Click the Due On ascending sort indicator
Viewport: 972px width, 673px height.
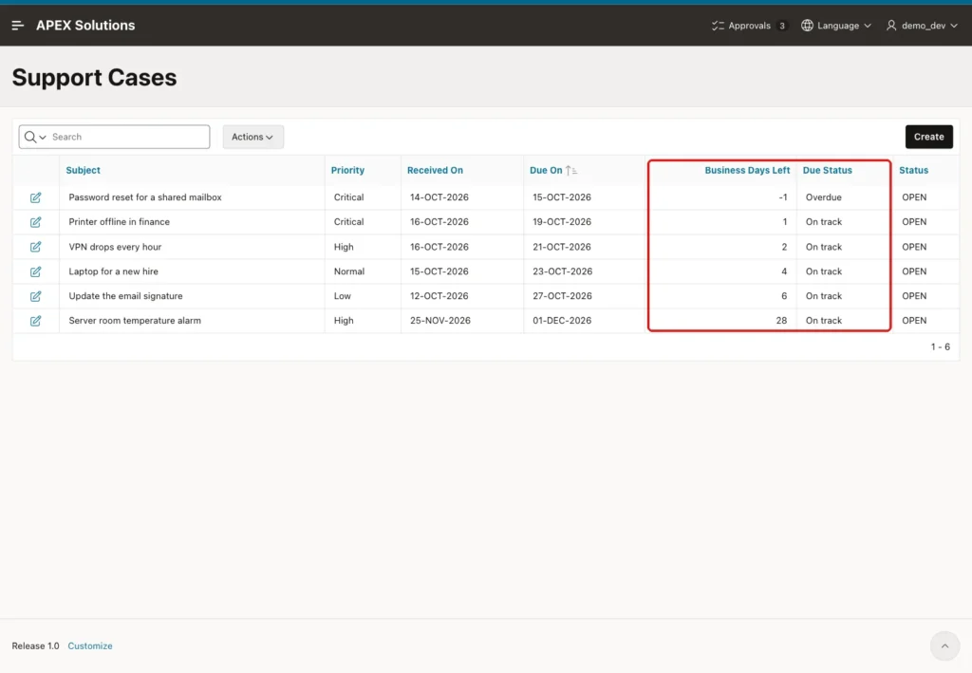[571, 171]
